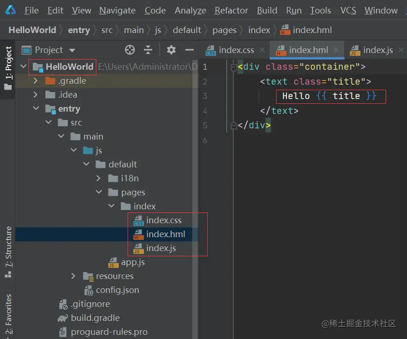Select config.json in the project tree
407x339 pixels.
(112, 290)
